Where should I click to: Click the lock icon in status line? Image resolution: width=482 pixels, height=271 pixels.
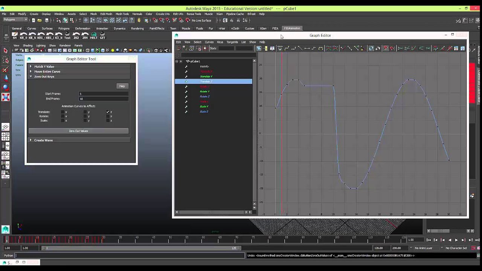(x=139, y=20)
